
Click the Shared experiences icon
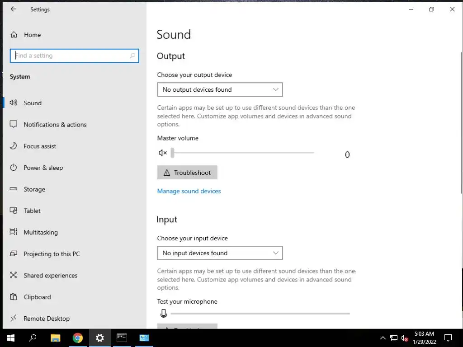(x=13, y=275)
